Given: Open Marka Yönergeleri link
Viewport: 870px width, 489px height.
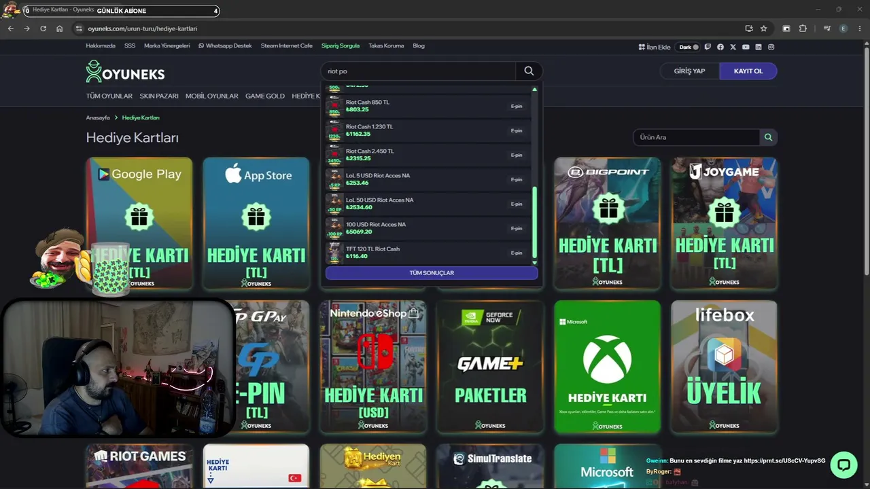Looking at the screenshot, I should [167, 46].
